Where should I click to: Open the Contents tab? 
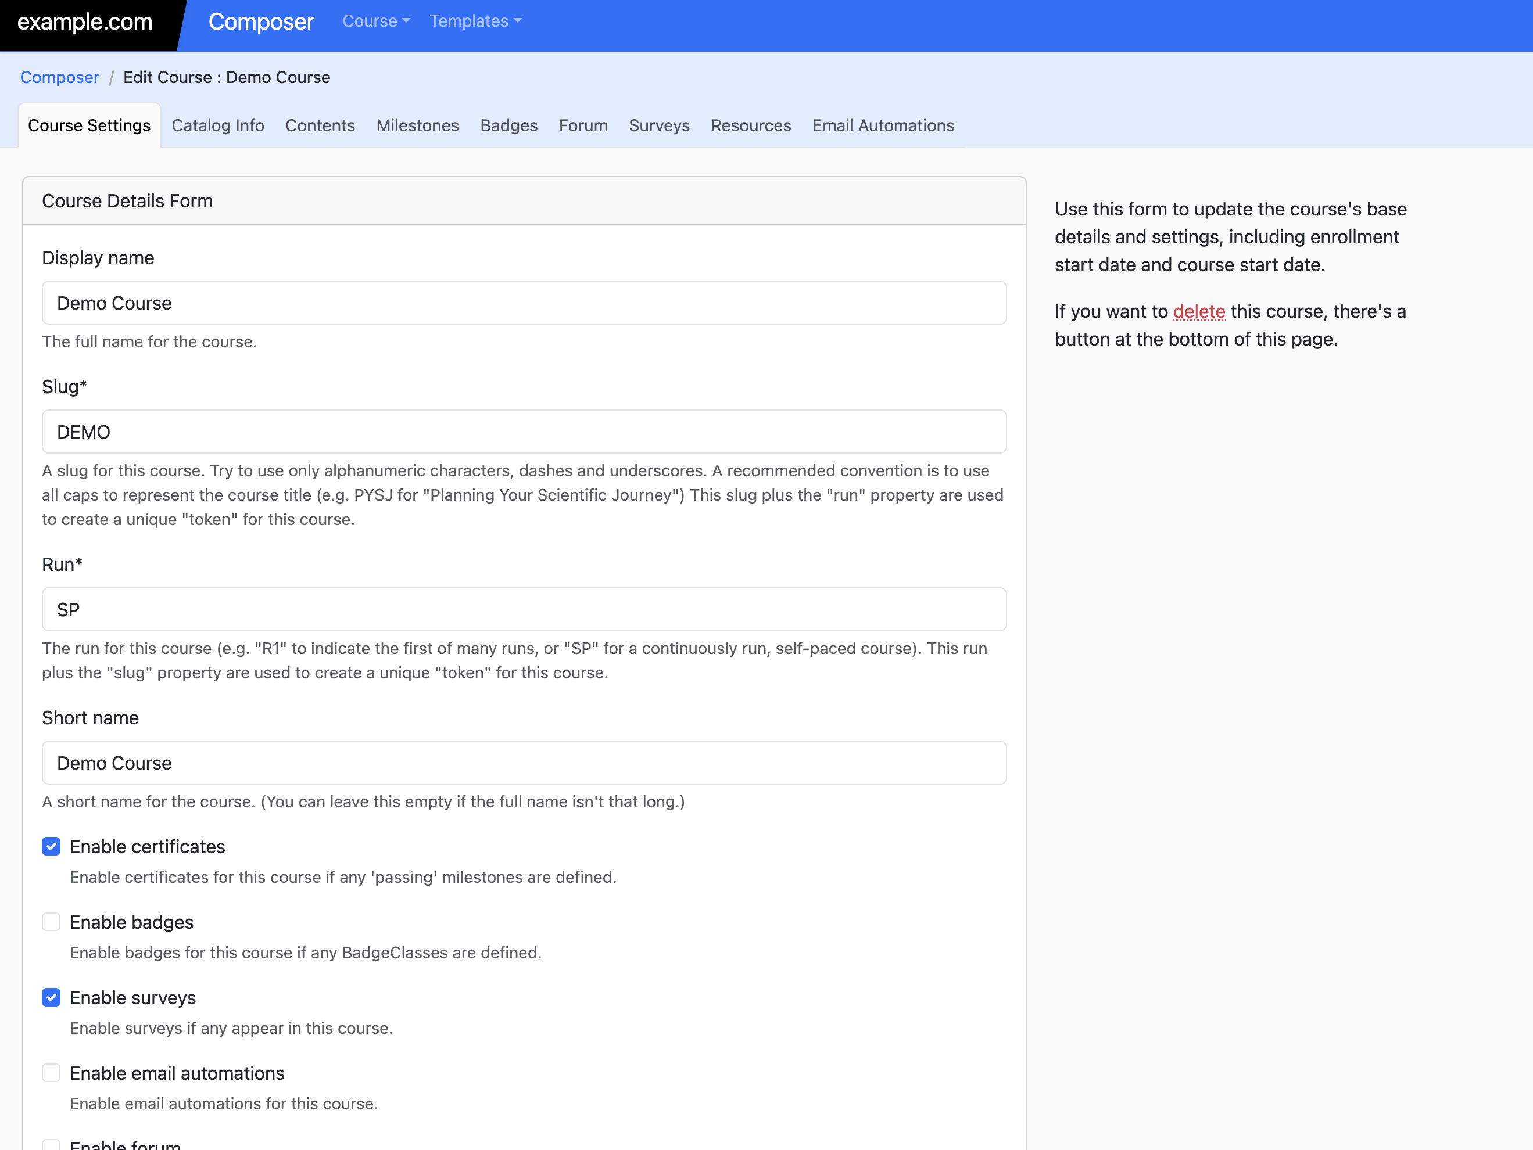(x=320, y=125)
